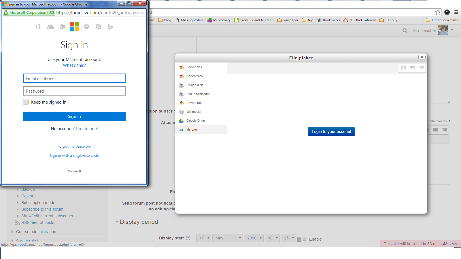Click the blue Sign in button
This screenshot has width=461, height=259.
(74, 116)
